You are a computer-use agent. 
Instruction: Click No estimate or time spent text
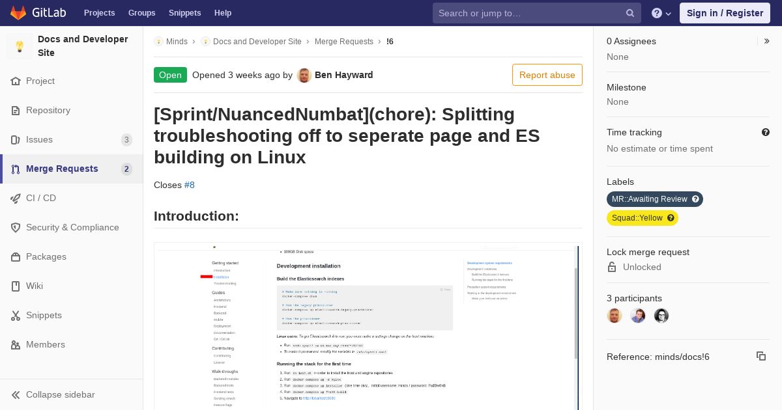click(659, 148)
